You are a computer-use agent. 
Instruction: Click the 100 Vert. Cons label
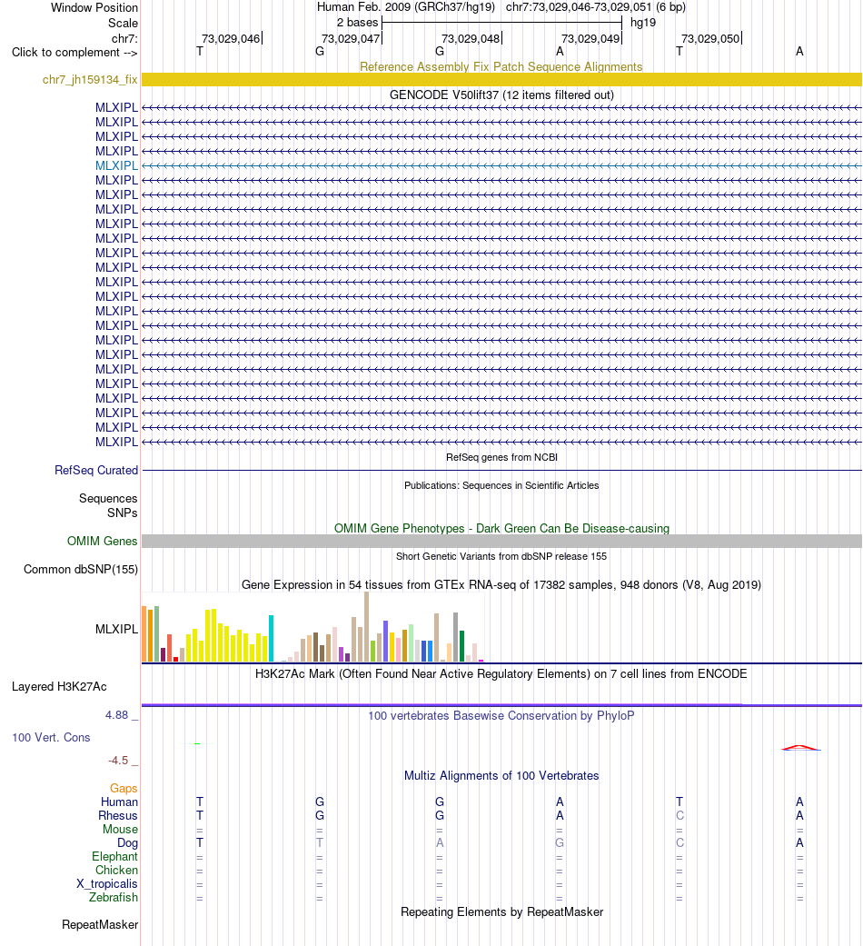tap(51, 738)
